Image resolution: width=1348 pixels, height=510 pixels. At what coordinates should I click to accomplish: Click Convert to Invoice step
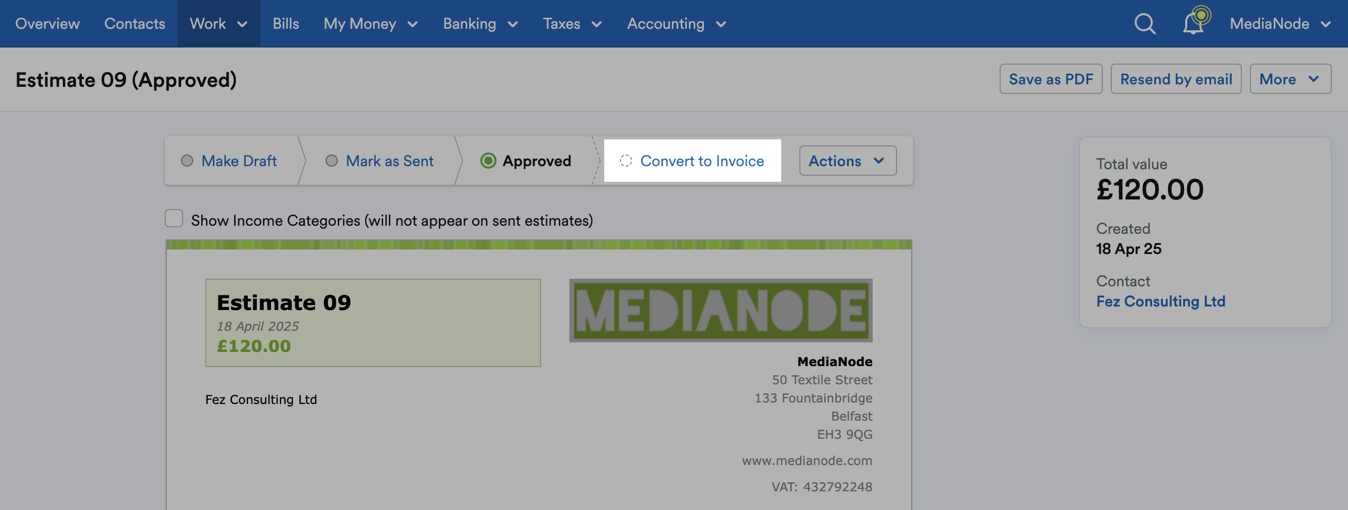pos(692,161)
